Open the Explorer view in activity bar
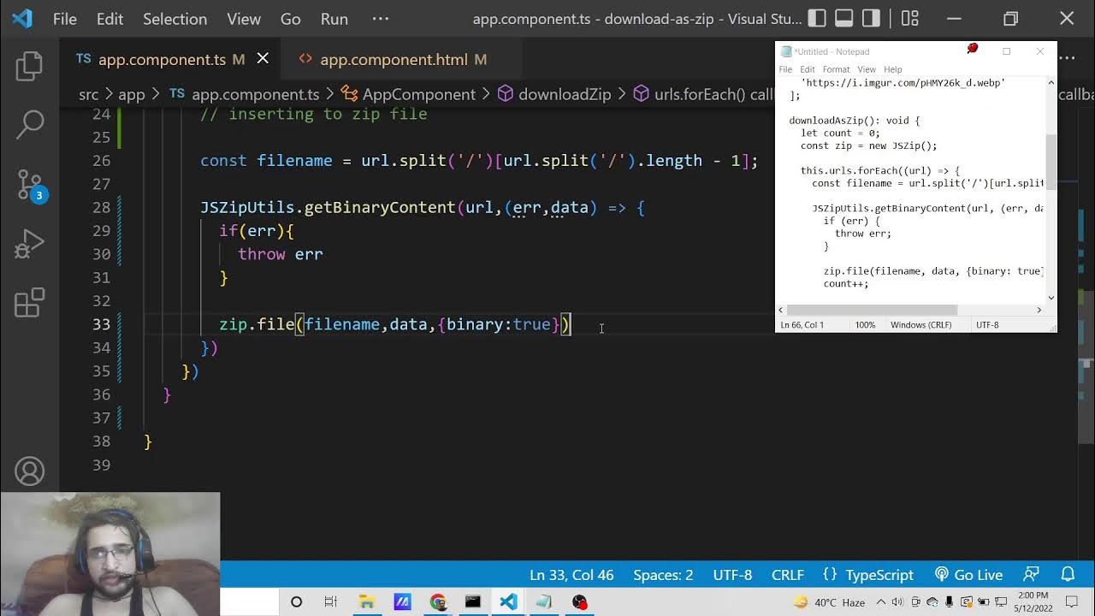 29,67
